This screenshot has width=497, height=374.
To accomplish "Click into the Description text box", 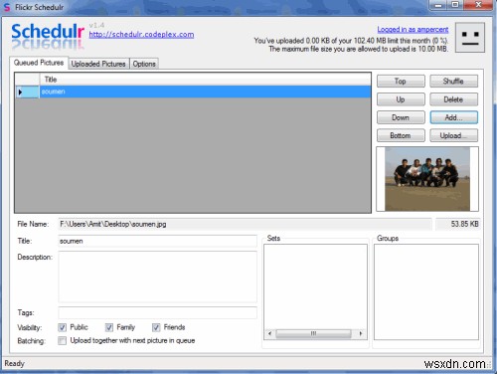I will point(157,277).
